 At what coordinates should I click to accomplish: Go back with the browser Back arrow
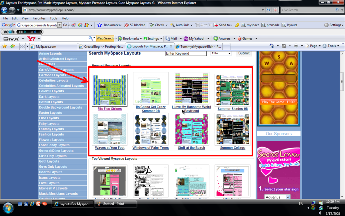4,10
